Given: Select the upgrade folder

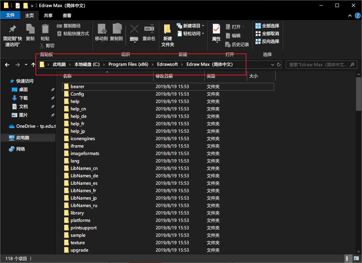Looking at the screenshot, I should [168, 250].
